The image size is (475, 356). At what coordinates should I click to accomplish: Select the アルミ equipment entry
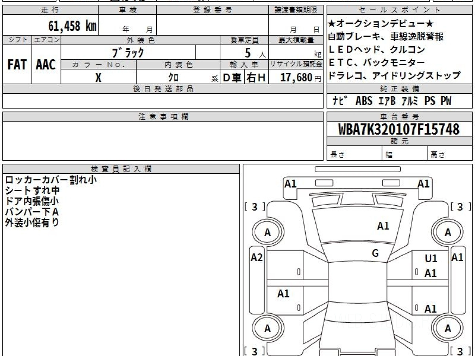coord(410,101)
